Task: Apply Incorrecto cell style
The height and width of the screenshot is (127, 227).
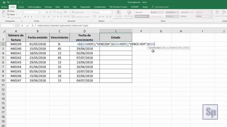Action: (172, 12)
